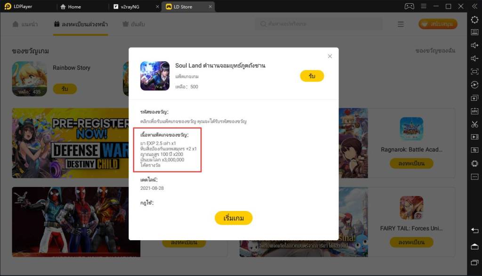Click the Soul Land ตำนานจอมยุทธ์ภูตถังซาน title
The width and height of the screenshot is (482, 276).
click(x=220, y=65)
